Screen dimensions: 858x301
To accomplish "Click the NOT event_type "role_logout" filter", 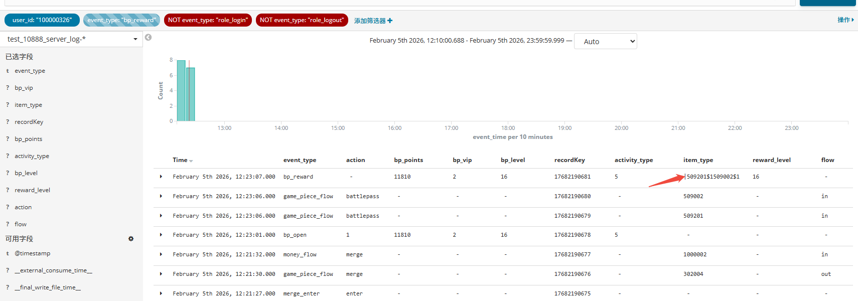I will tap(302, 20).
